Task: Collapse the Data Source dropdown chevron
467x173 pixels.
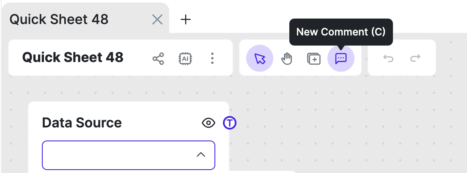Action: coord(201,155)
